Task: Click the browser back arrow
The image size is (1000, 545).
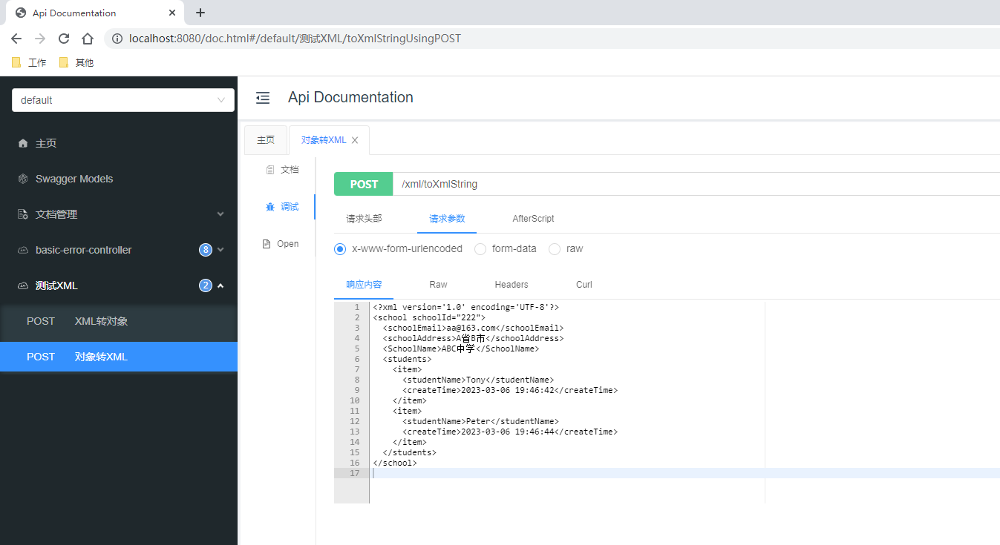Action: pyautogui.click(x=16, y=39)
